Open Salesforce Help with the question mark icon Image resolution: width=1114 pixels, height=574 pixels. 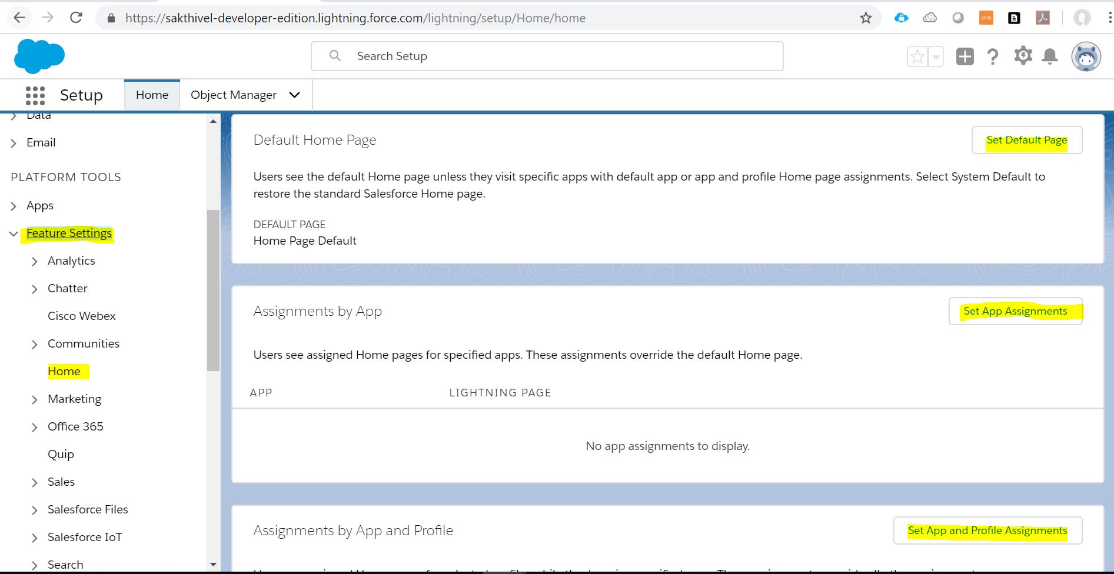click(x=993, y=56)
